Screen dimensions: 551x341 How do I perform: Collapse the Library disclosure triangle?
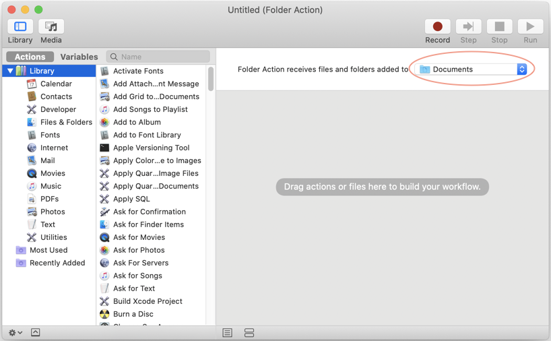pyautogui.click(x=10, y=71)
